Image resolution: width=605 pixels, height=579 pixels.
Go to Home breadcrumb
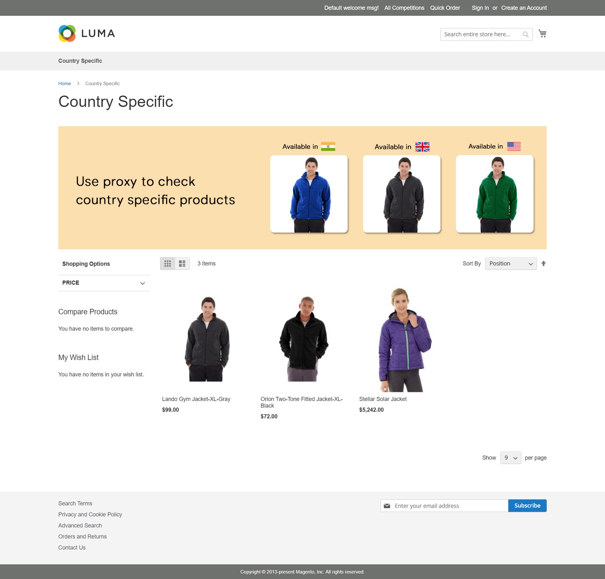click(65, 84)
